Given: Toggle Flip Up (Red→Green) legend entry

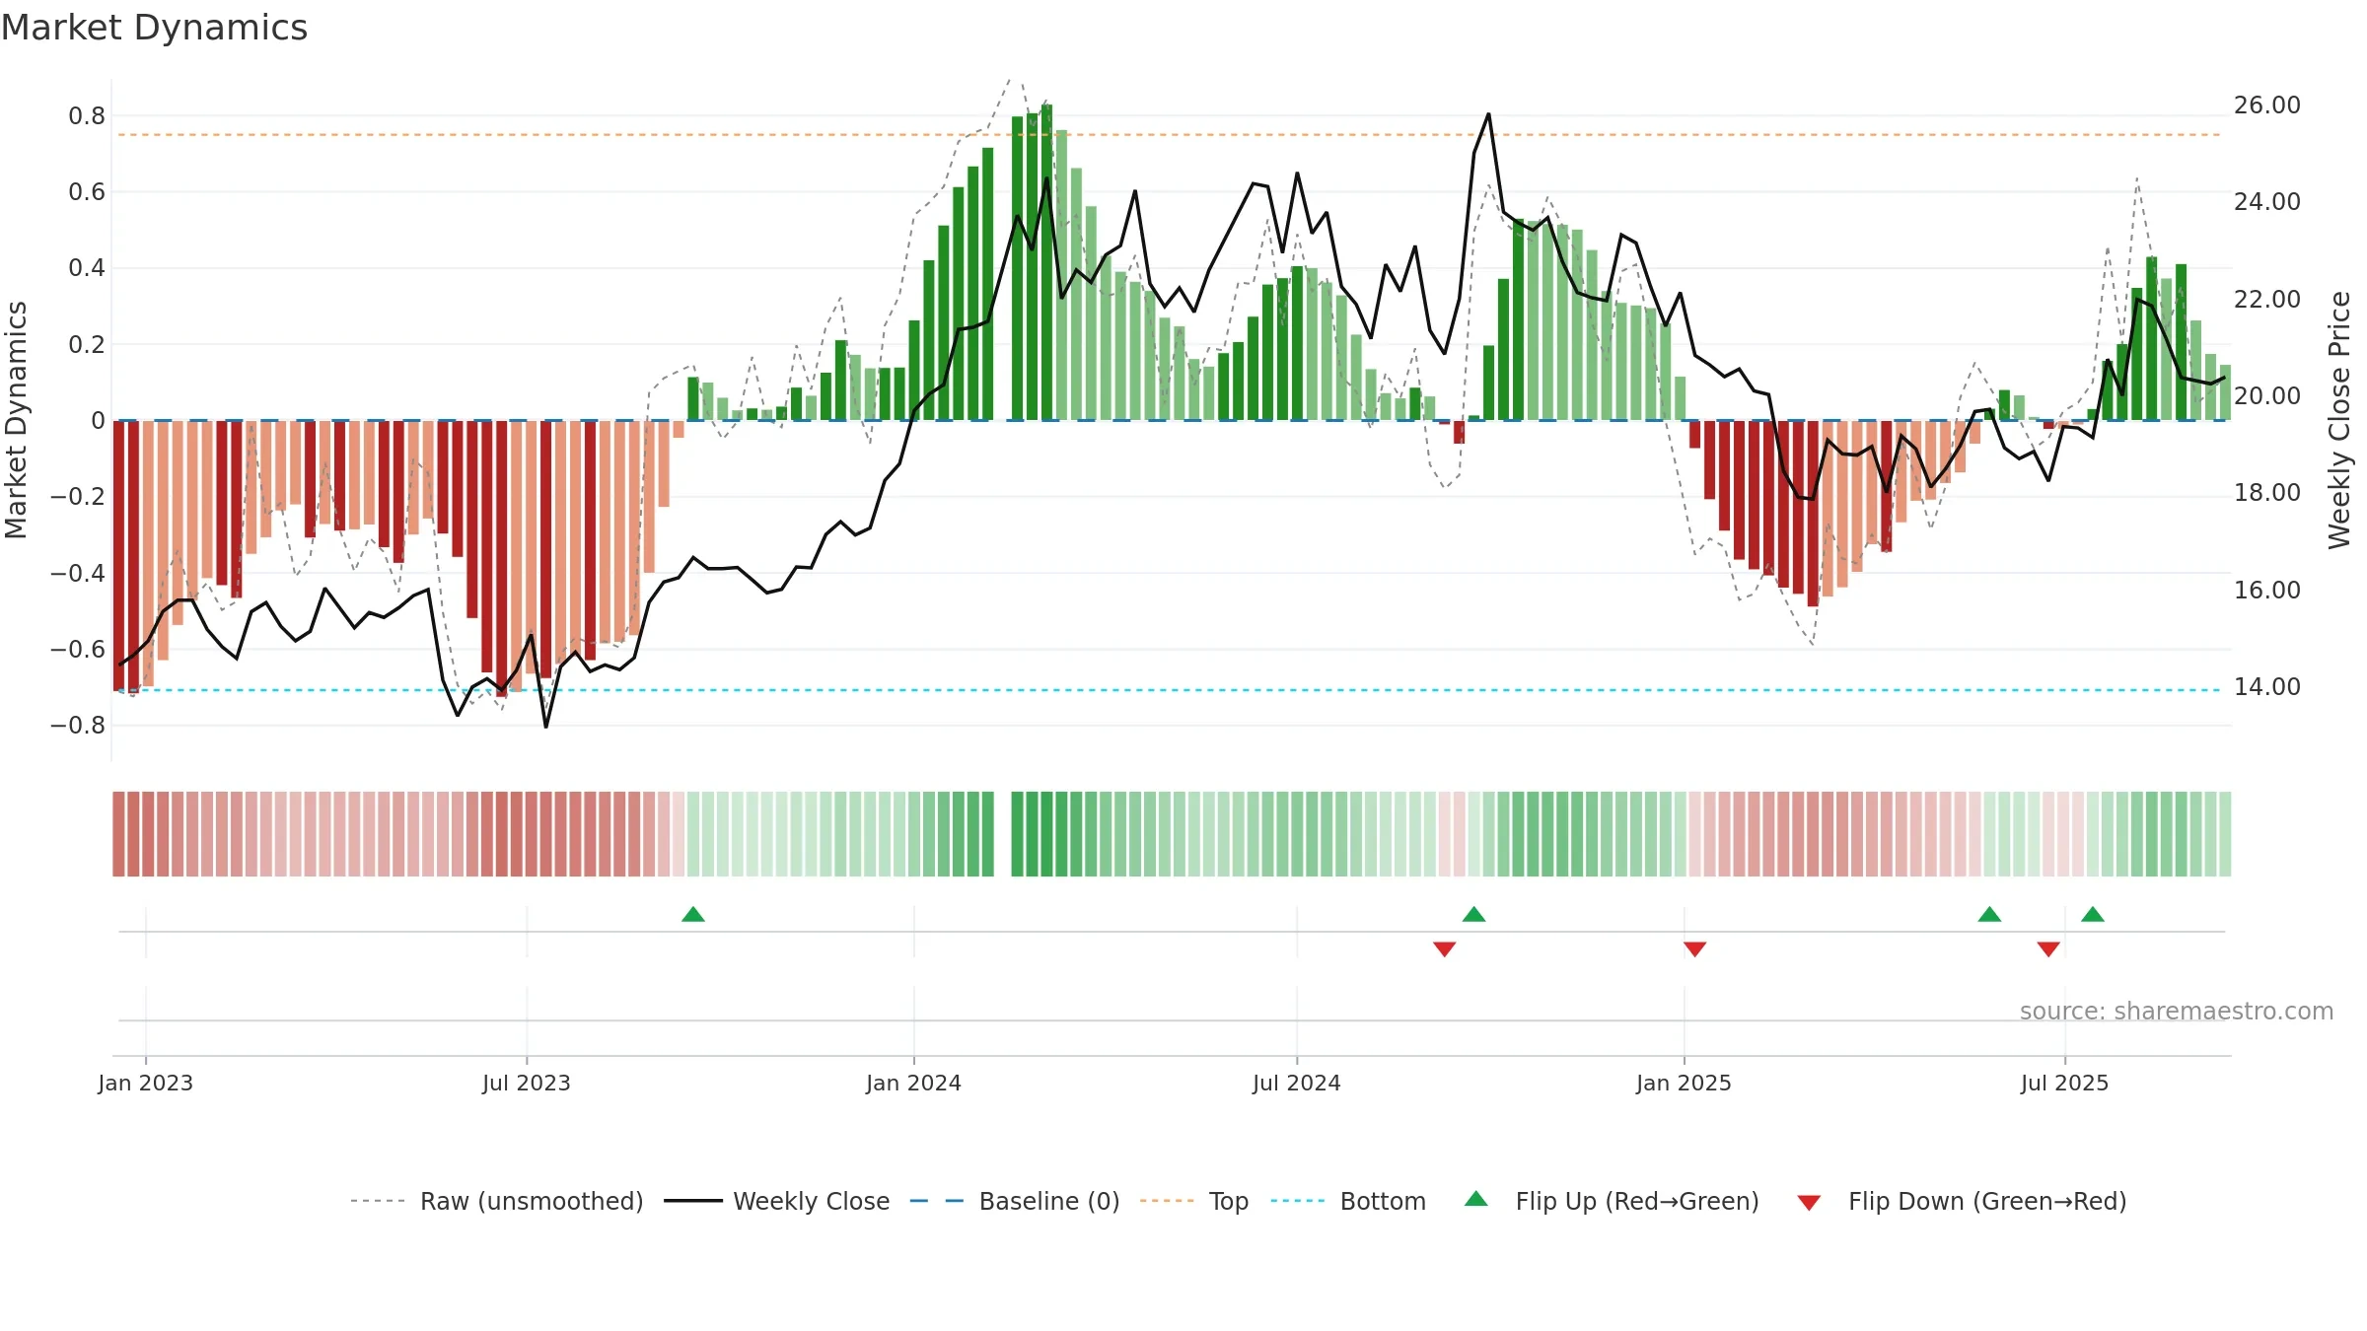Looking at the screenshot, I should [x=1612, y=1201].
